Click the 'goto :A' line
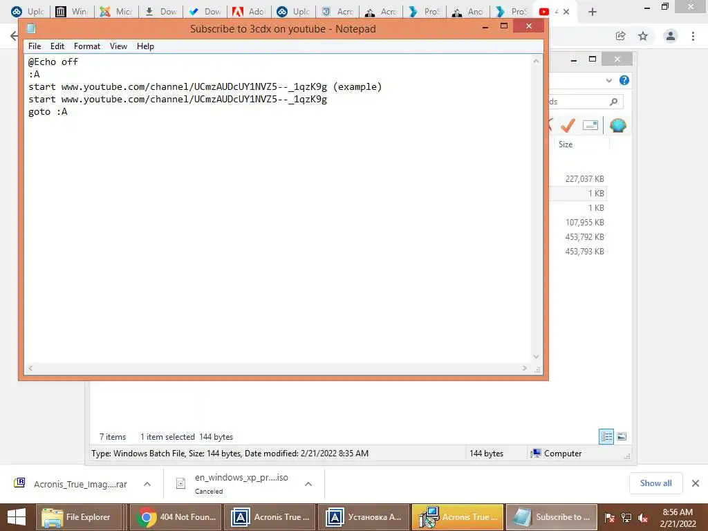The height and width of the screenshot is (531, 708). pos(48,111)
